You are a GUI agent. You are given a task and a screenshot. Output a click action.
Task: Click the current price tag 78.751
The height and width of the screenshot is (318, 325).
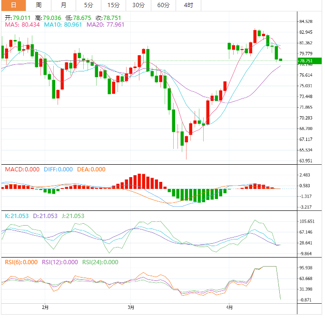(309, 61)
